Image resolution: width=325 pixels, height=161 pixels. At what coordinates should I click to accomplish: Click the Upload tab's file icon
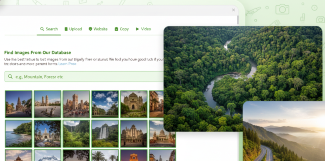(x=66, y=29)
